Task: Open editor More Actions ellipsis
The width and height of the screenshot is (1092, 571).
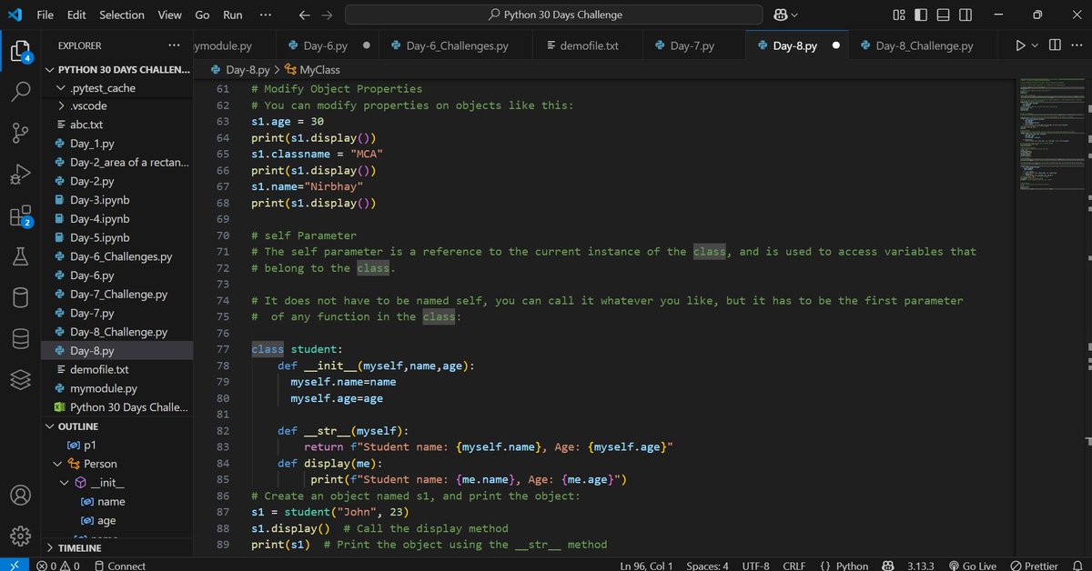Action: pyautogui.click(x=1077, y=45)
